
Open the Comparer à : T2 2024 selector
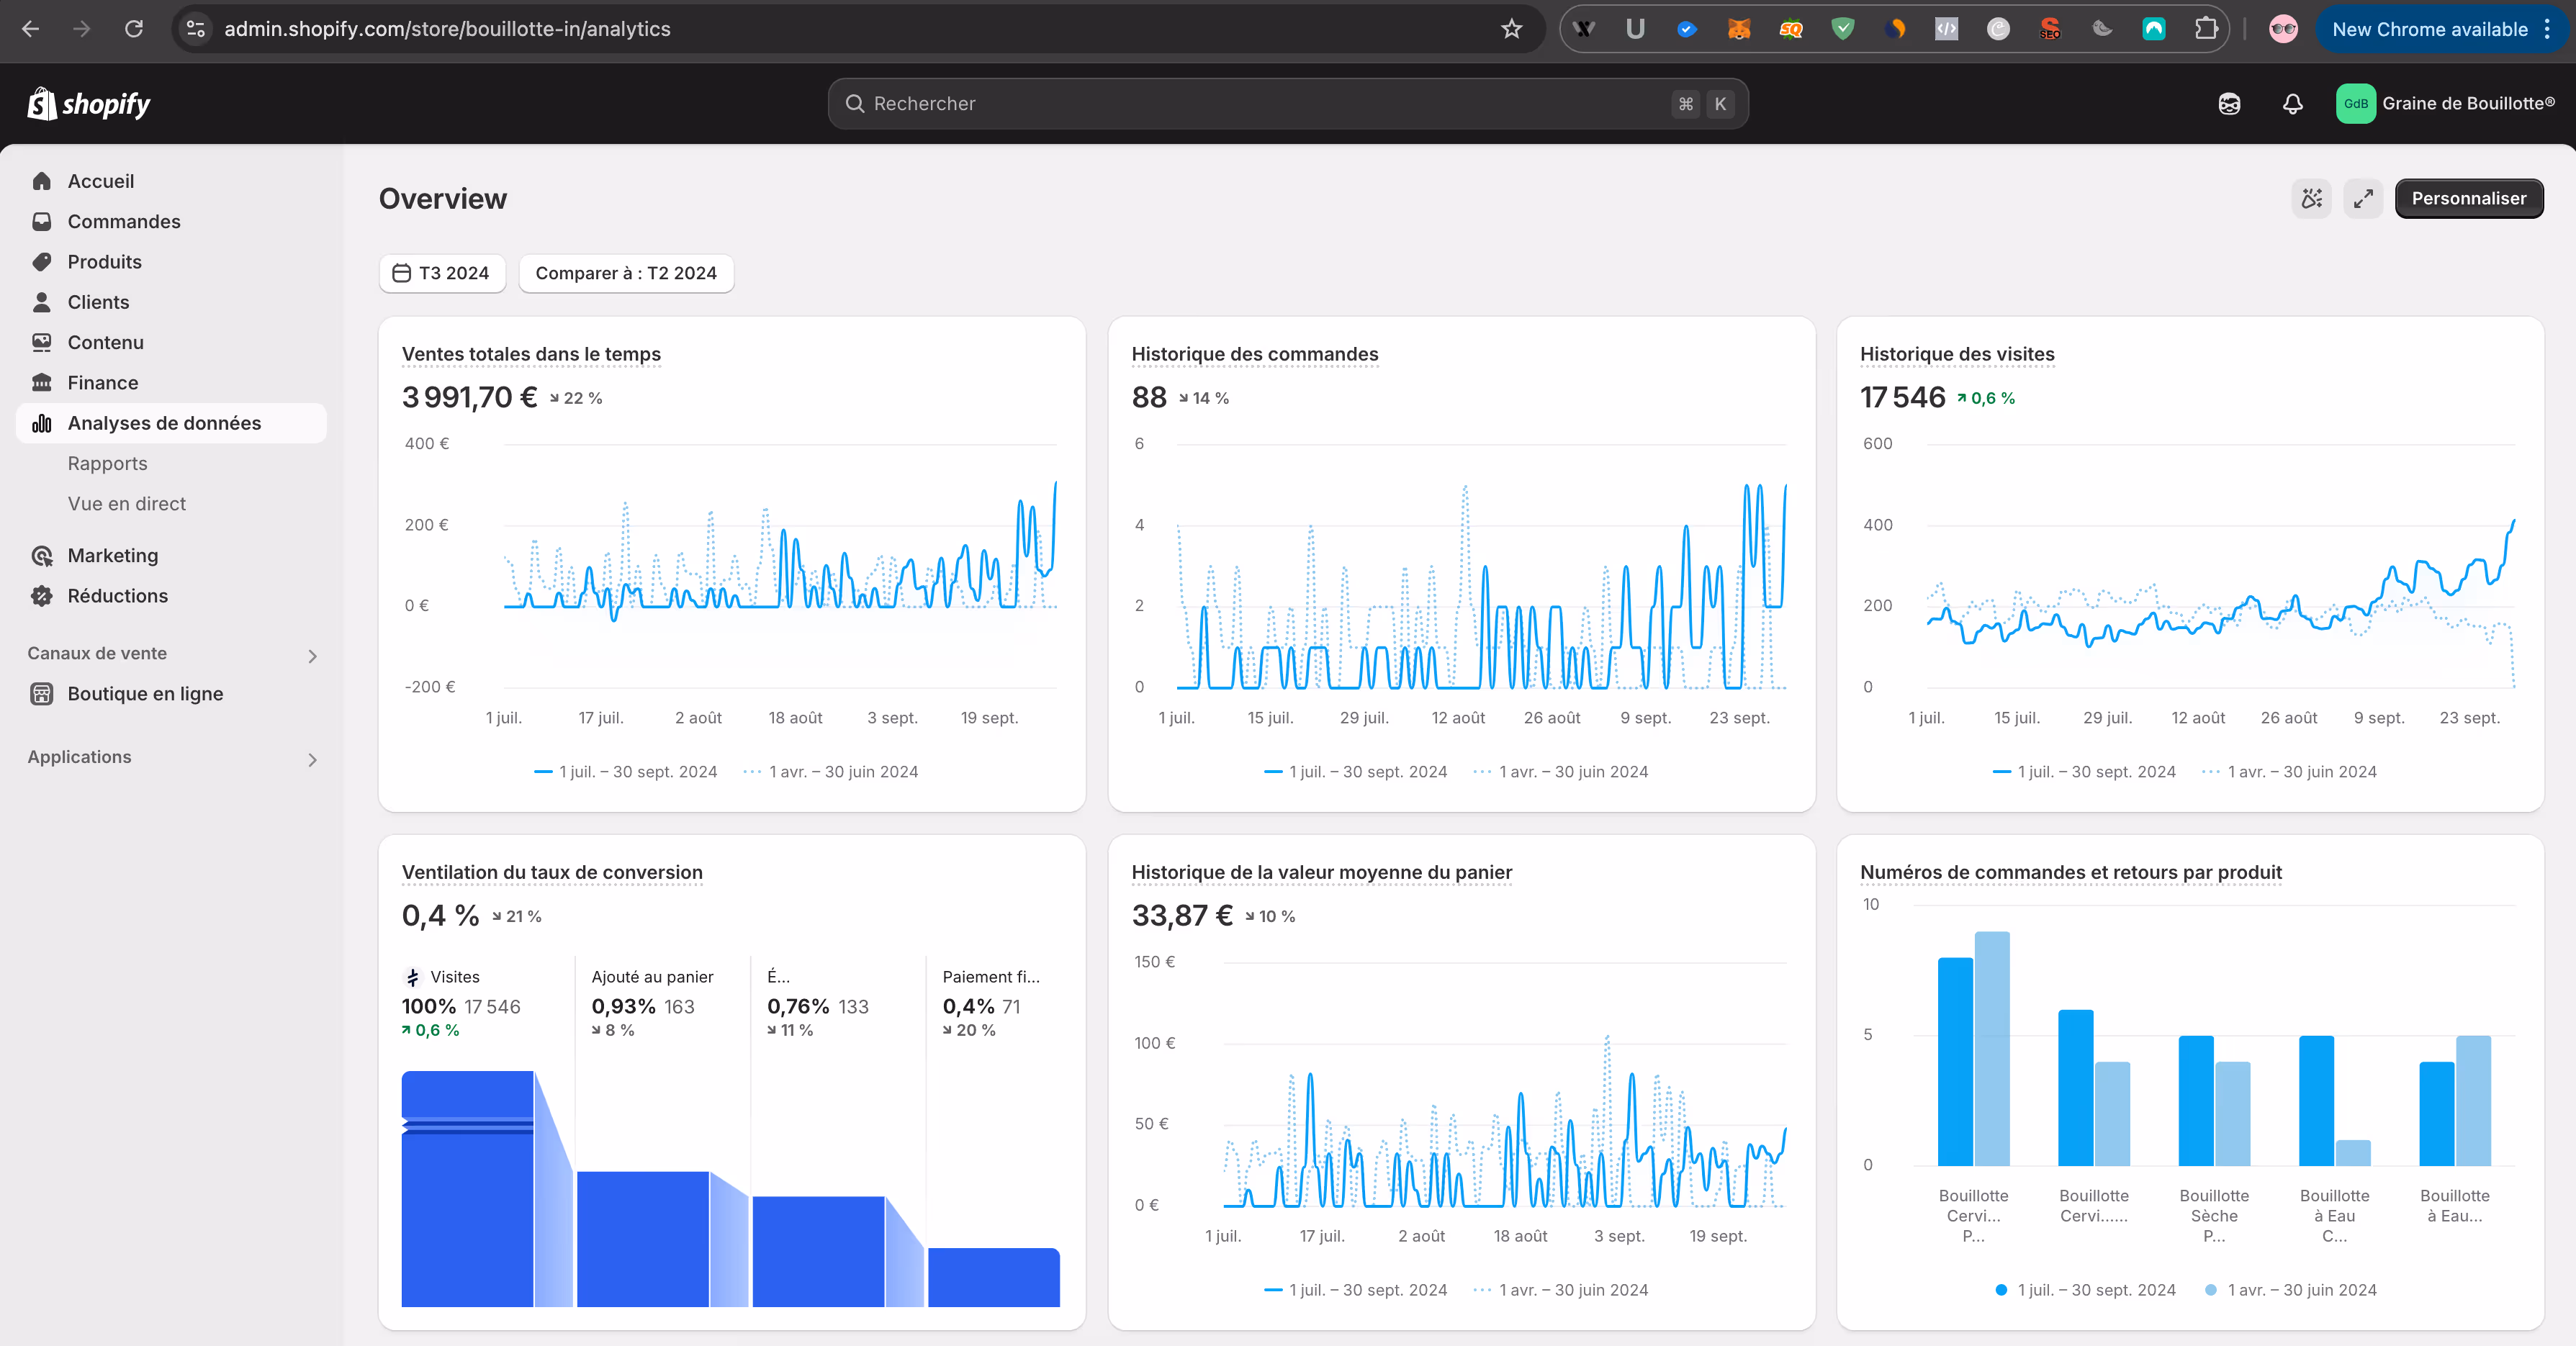pos(626,273)
